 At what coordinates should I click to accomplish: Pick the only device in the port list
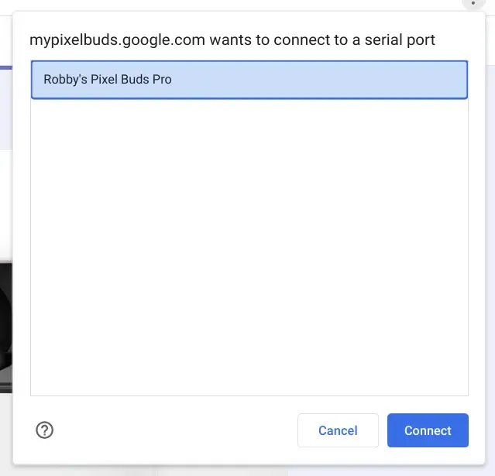point(249,80)
